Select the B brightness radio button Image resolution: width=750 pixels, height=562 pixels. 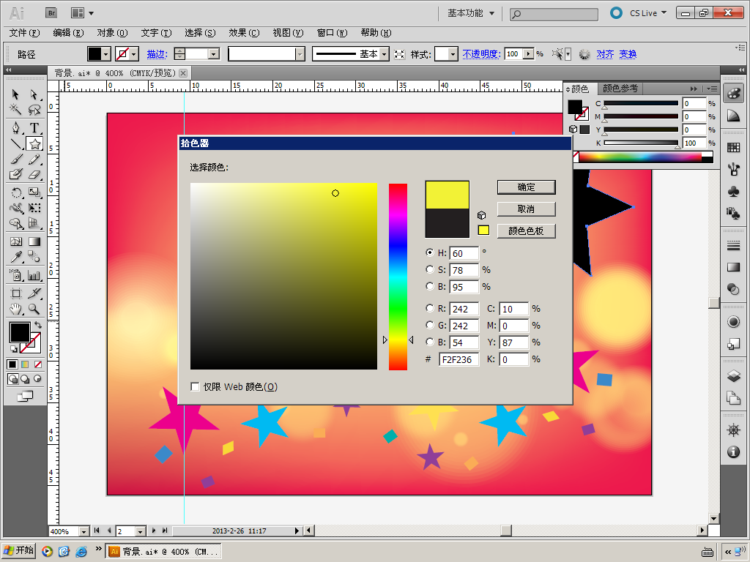[x=429, y=286]
